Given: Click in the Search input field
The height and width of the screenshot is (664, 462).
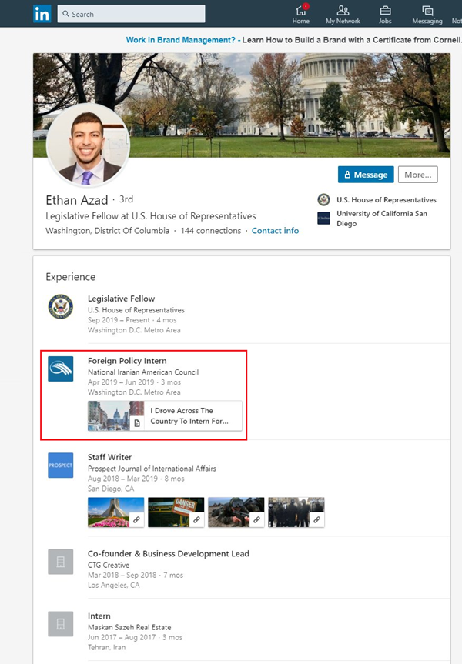Looking at the screenshot, I should [131, 14].
